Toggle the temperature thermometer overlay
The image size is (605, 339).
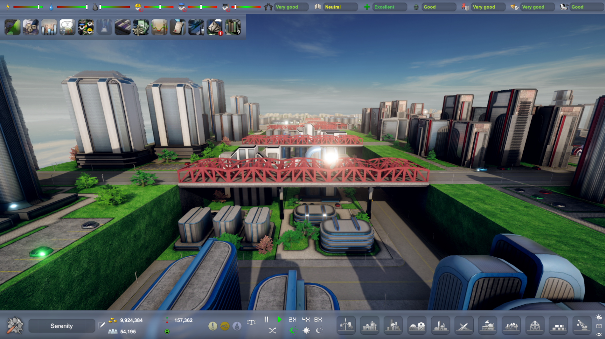pos(213,326)
